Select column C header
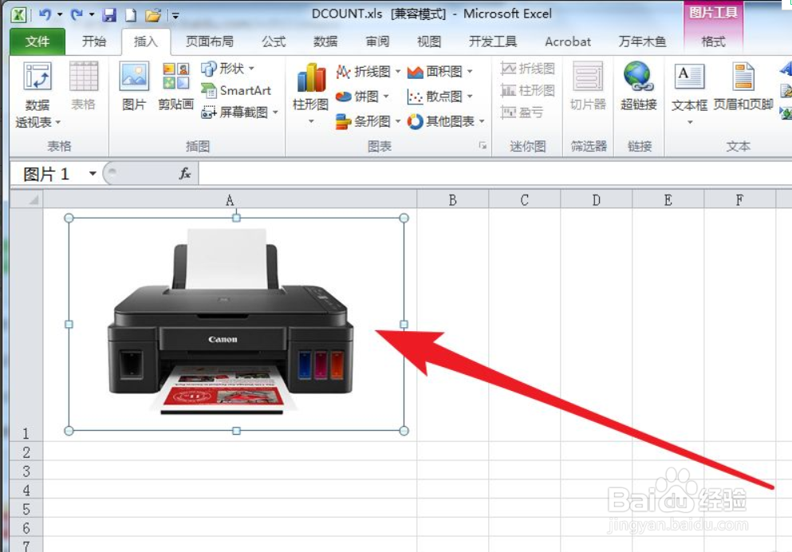Viewport: 792px width, 552px height. 524,199
